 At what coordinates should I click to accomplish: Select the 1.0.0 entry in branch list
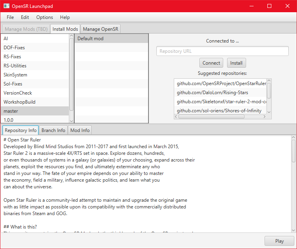pos(35,119)
